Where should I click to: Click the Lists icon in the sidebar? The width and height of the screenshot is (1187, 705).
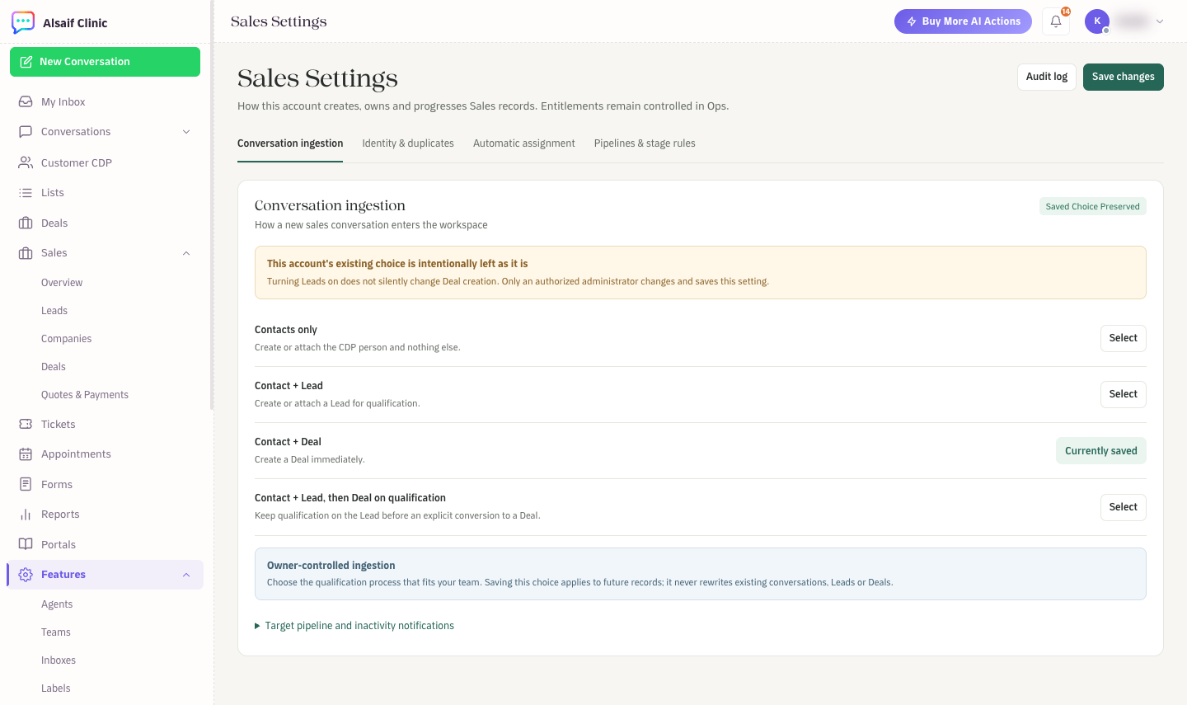coord(26,192)
